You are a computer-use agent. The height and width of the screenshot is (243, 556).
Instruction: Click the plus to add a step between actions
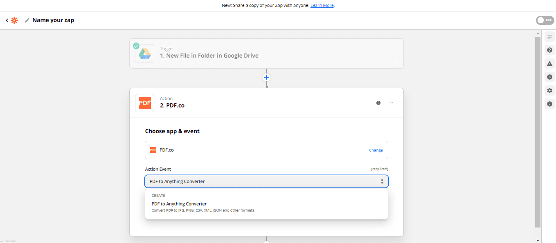(x=266, y=77)
